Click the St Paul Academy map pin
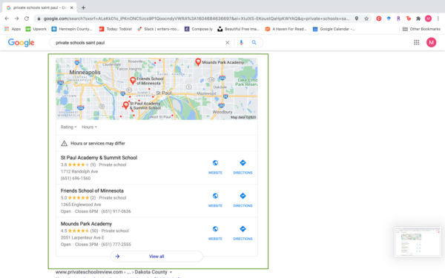 (x=126, y=105)
